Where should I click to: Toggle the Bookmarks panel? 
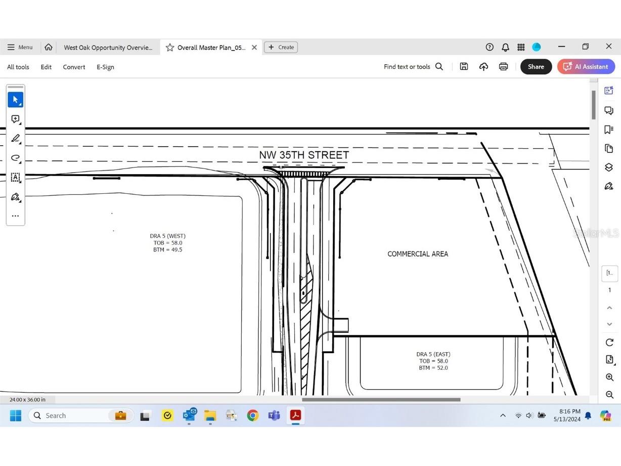point(609,130)
